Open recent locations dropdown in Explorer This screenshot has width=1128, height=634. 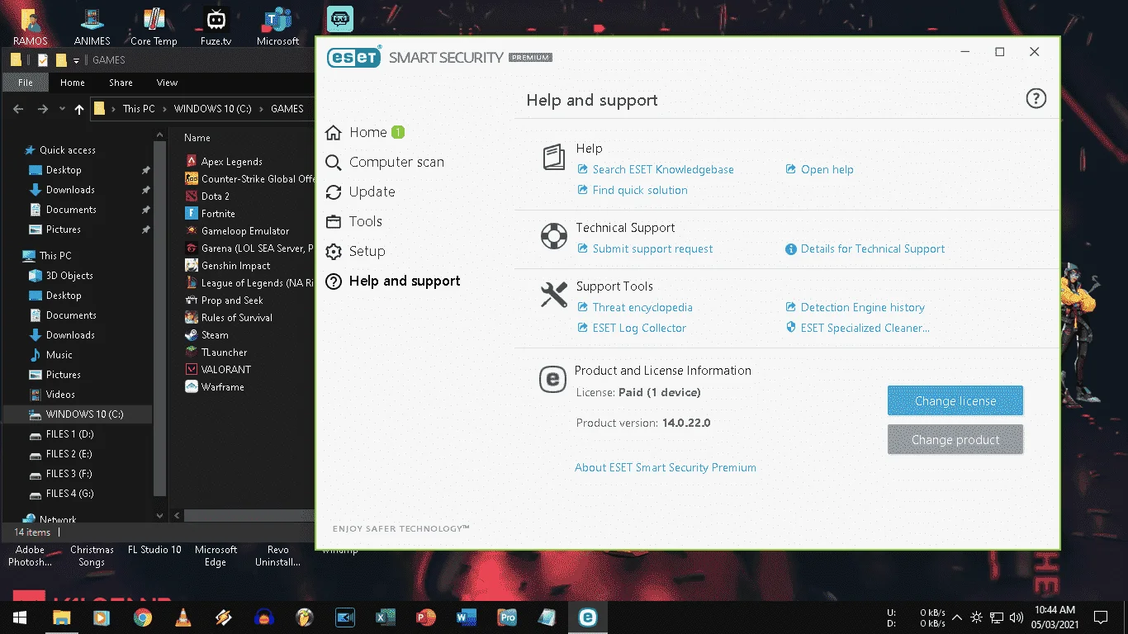[x=61, y=109]
